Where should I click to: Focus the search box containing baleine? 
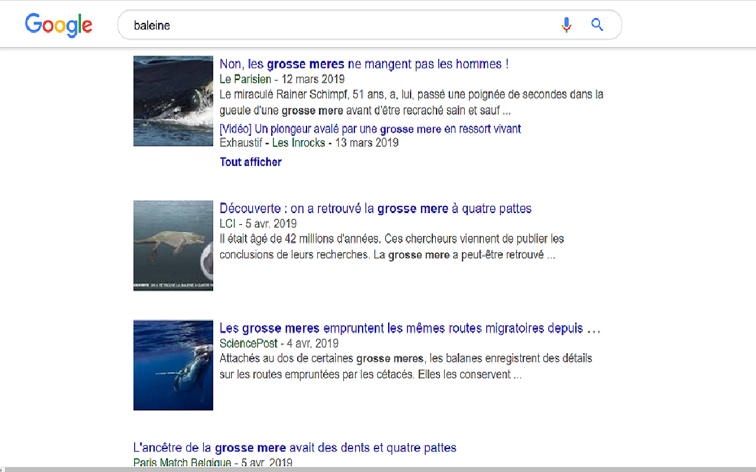369,25
